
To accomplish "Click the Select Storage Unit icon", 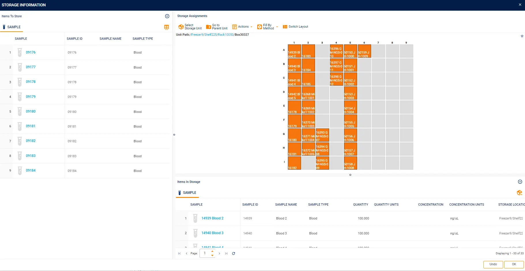I will tap(181, 27).
